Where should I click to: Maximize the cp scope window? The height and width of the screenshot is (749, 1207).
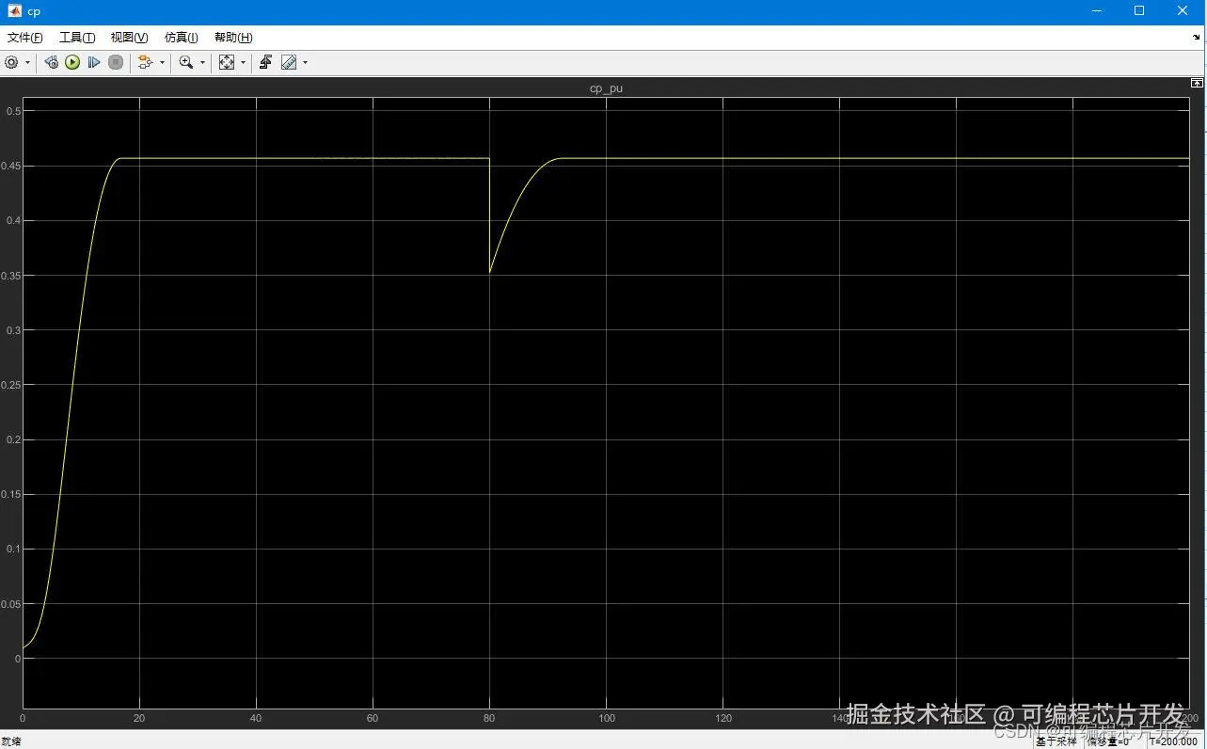click(x=1139, y=11)
